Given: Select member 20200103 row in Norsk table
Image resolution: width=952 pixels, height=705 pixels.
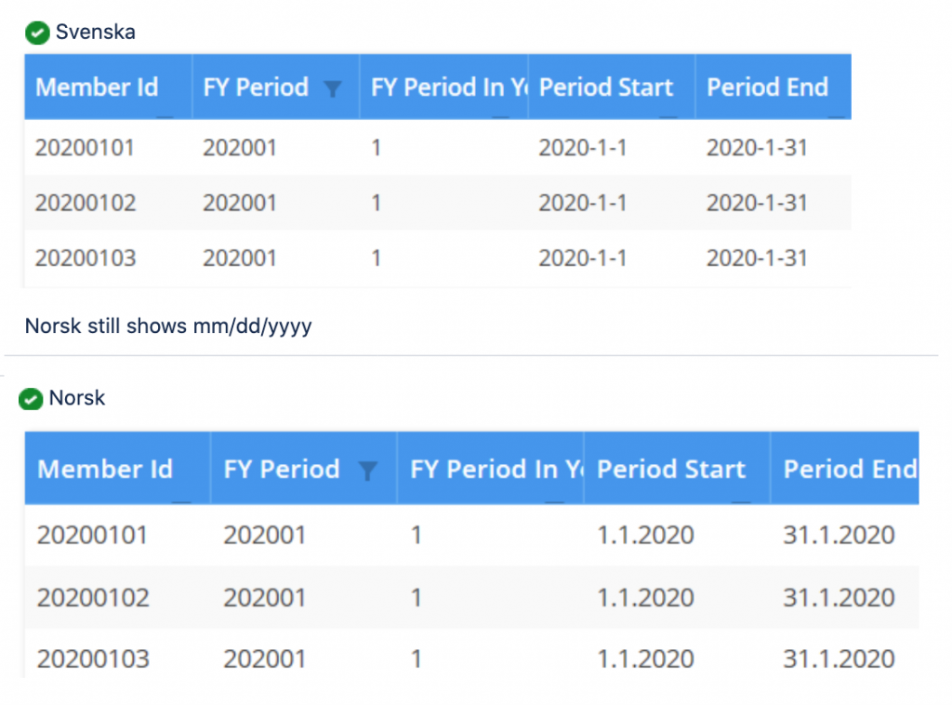Looking at the screenshot, I should tap(93, 659).
